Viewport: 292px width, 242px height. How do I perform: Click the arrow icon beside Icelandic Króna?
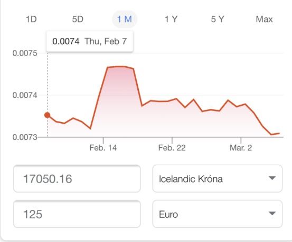click(272, 178)
